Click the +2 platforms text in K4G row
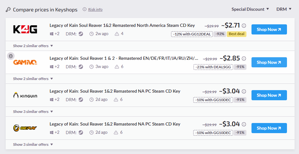The image size is (299, 154). [57, 34]
